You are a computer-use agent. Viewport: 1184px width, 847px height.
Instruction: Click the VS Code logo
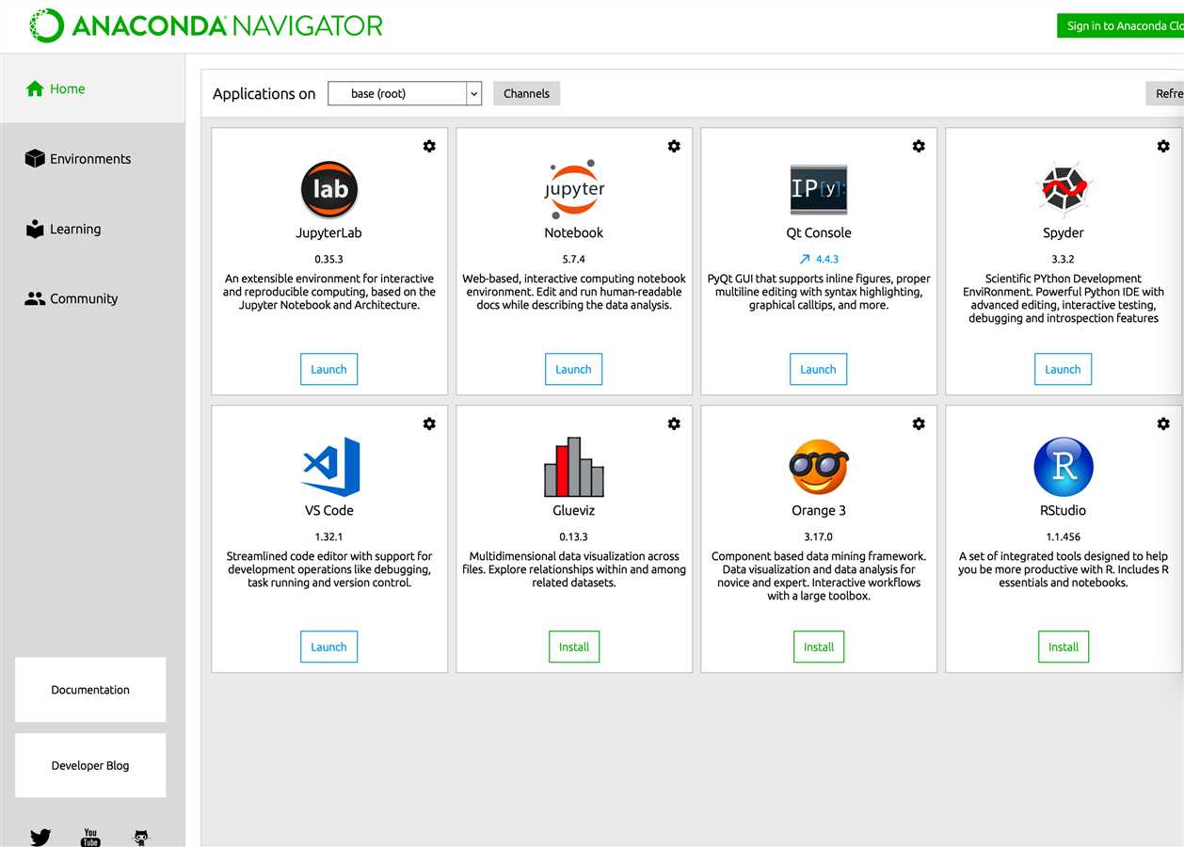tap(330, 467)
